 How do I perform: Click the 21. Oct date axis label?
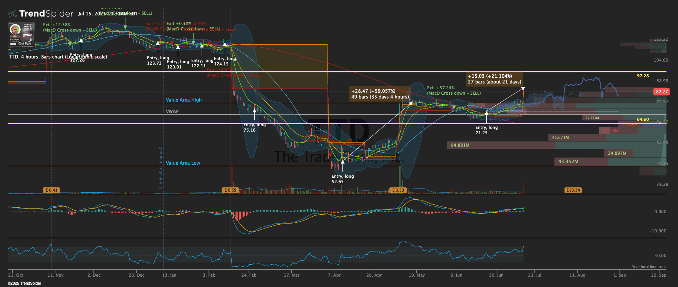click(15, 275)
